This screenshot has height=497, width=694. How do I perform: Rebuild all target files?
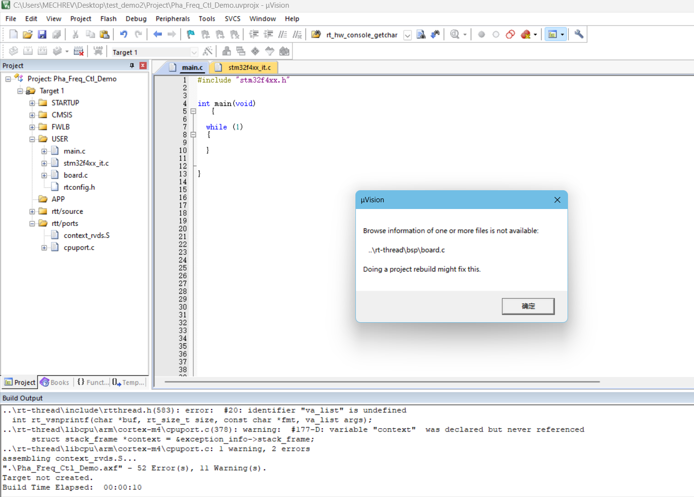42,51
